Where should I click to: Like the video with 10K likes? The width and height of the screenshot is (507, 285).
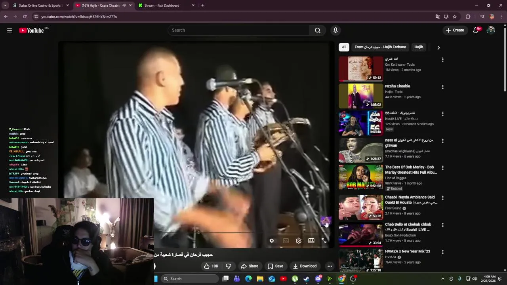click(x=211, y=266)
